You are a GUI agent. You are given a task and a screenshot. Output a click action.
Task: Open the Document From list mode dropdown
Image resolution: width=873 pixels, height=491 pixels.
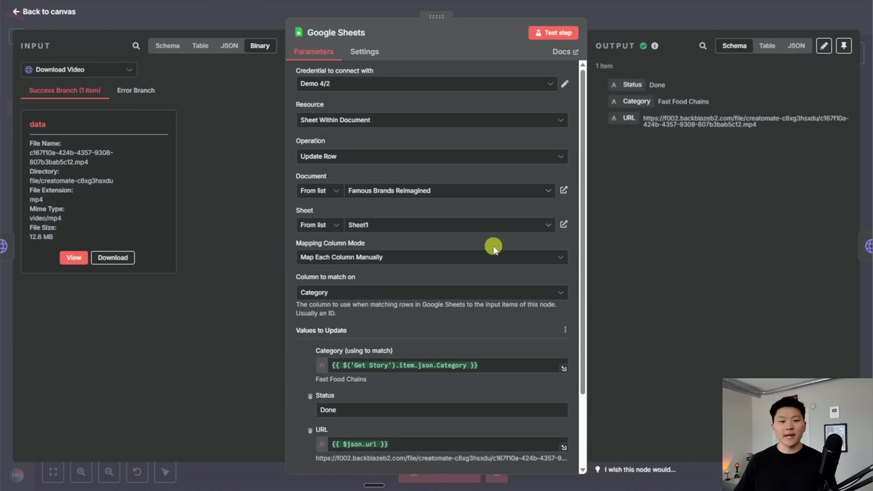(x=320, y=191)
